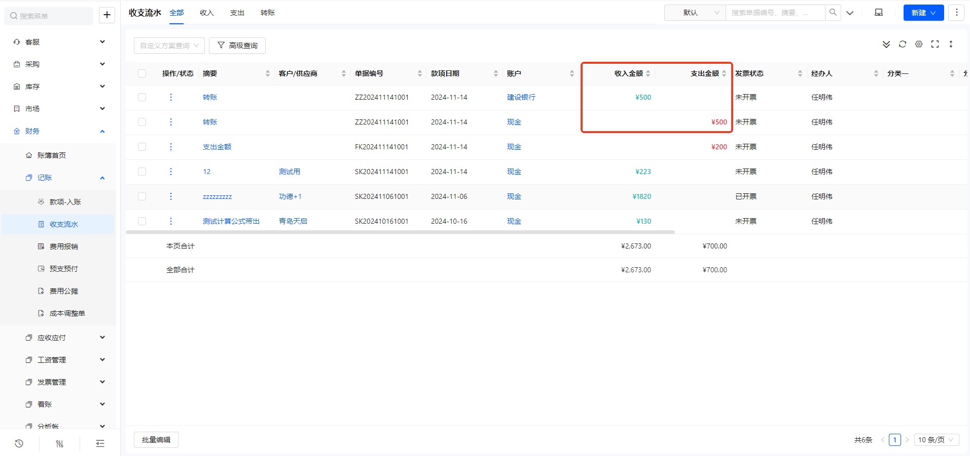Open row actions for ¥500 建设银行 转账
970x456 pixels.
click(171, 97)
